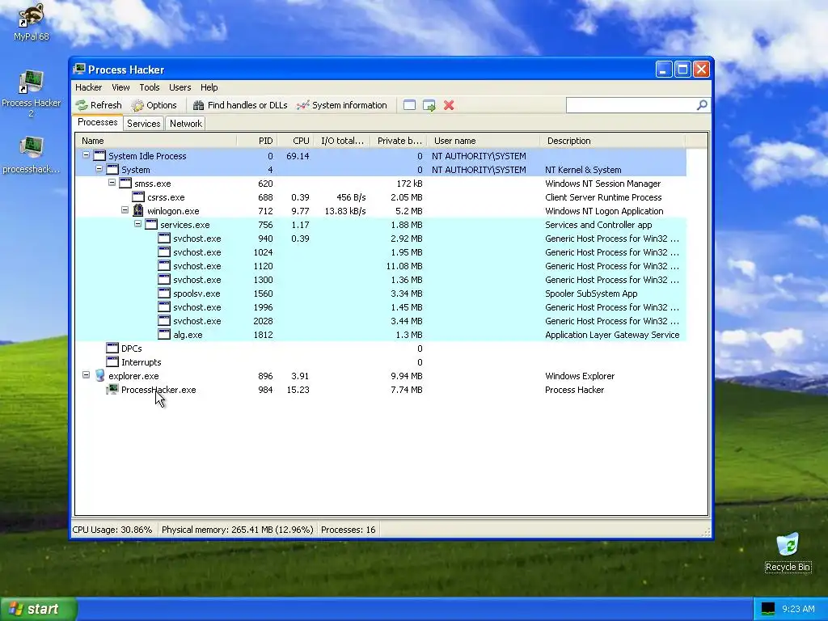
Task: Click the find window toolbar icon
Action: click(x=409, y=105)
